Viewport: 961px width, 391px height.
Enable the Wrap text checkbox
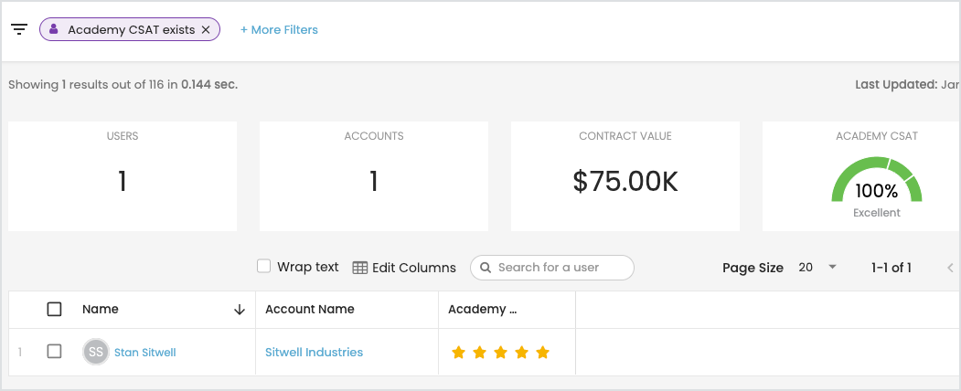(264, 267)
